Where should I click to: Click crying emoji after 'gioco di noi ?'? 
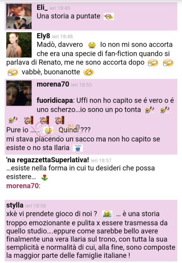107,214
